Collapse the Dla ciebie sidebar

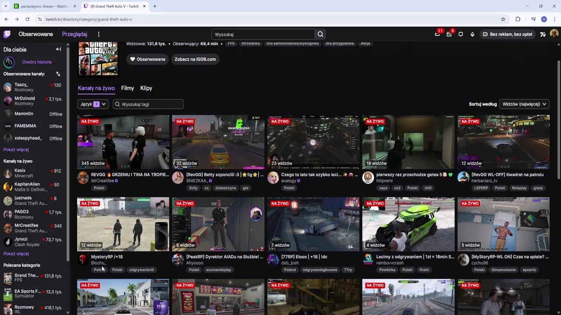[x=58, y=49]
